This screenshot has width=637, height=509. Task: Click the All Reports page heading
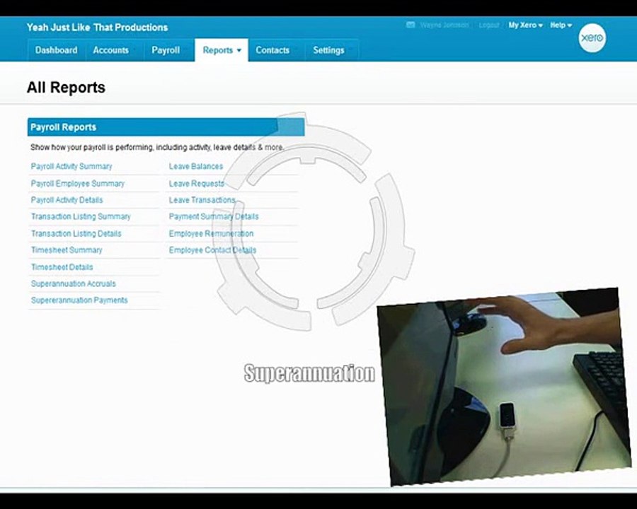coord(67,88)
